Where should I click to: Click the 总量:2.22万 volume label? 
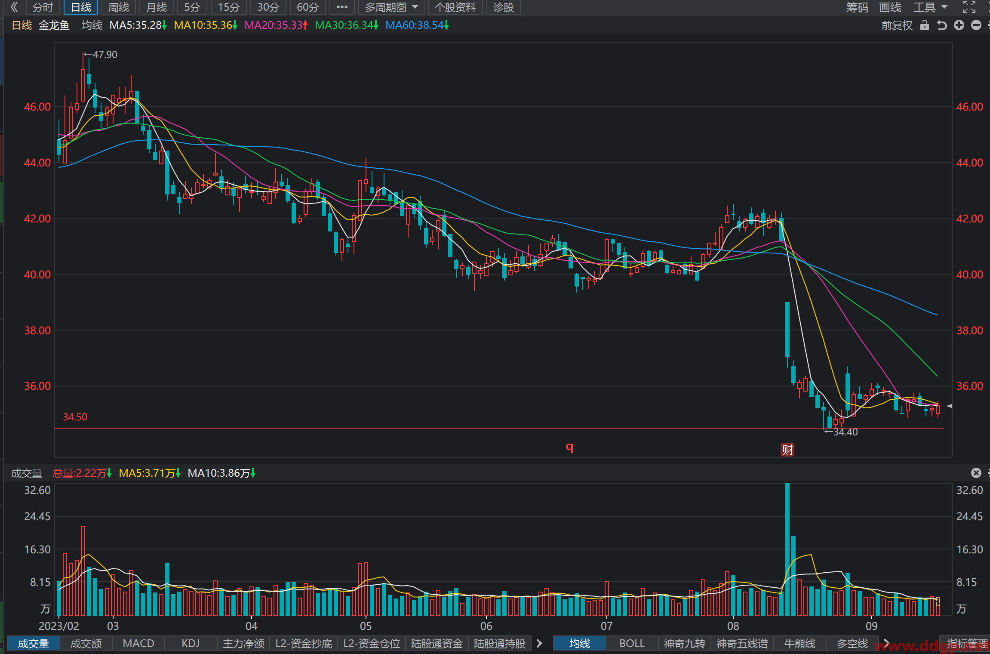(82, 473)
